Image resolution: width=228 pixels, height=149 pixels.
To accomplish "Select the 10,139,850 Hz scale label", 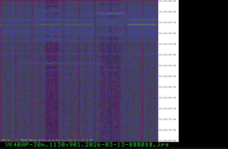I will (168, 98).
